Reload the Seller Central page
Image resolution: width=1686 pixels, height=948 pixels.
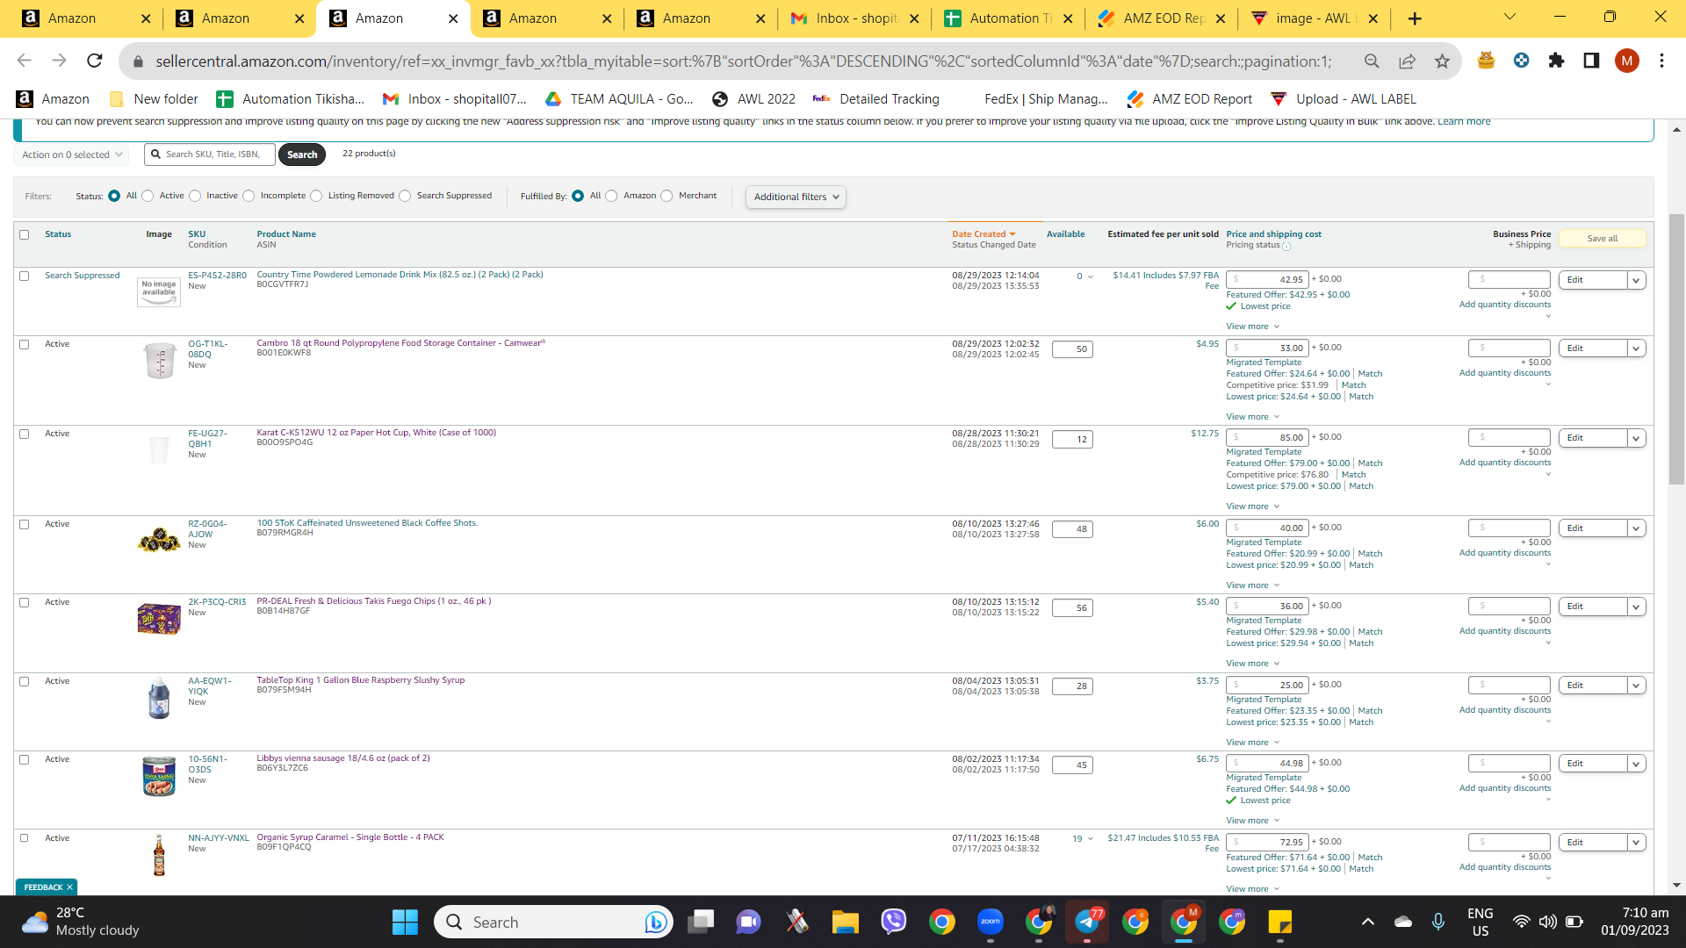(95, 61)
